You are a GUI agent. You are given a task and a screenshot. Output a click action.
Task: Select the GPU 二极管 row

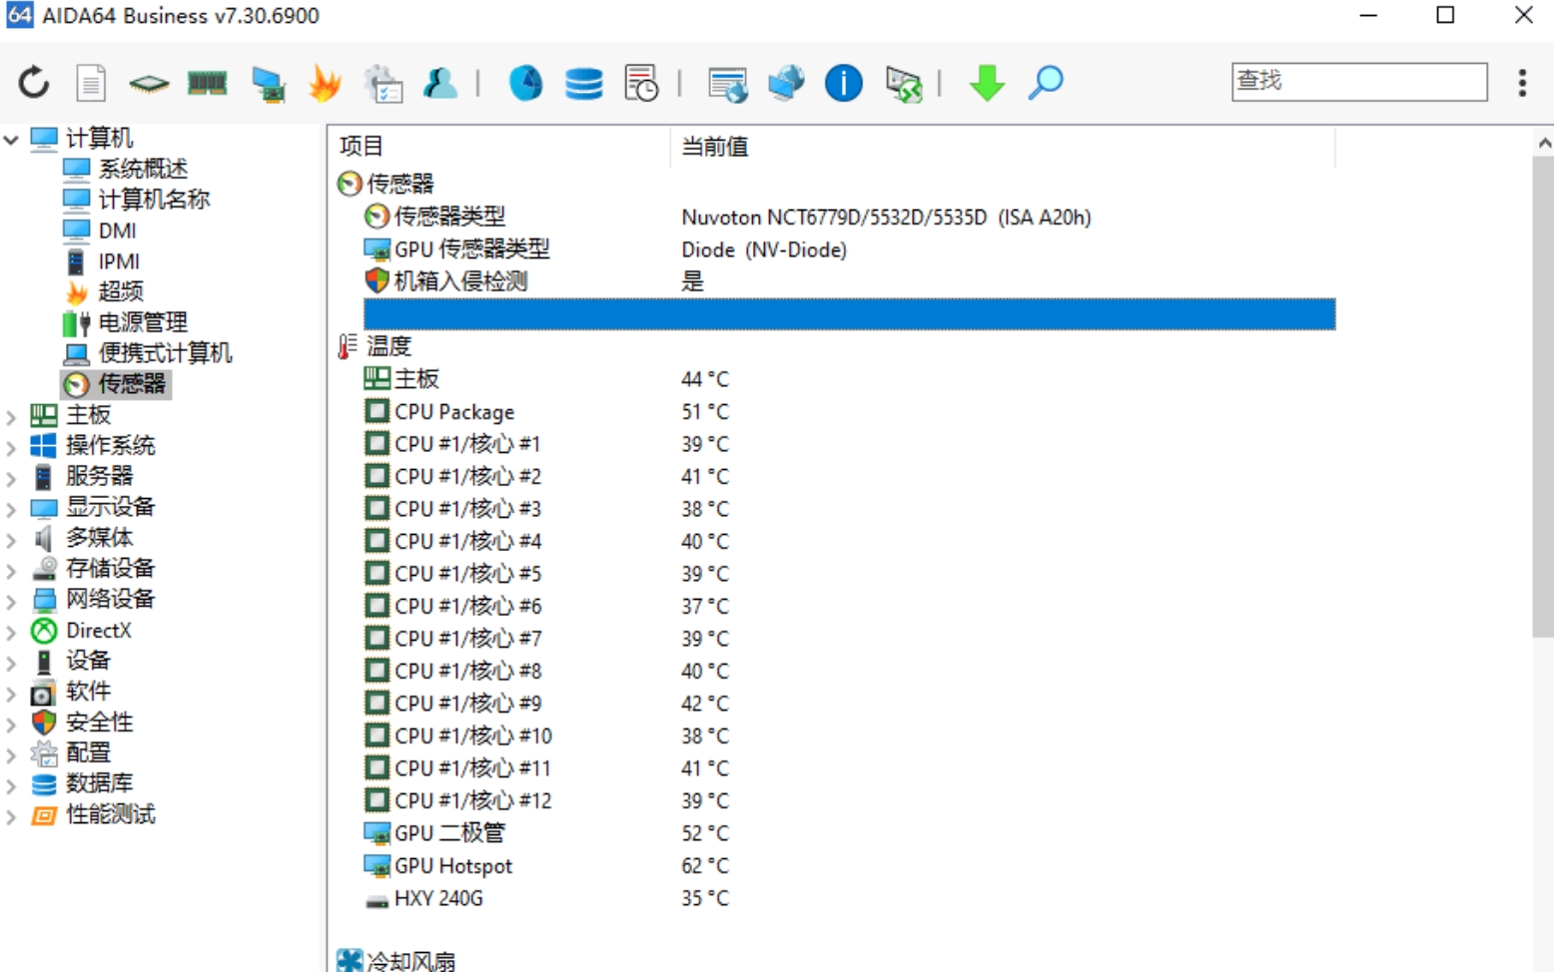[849, 833]
